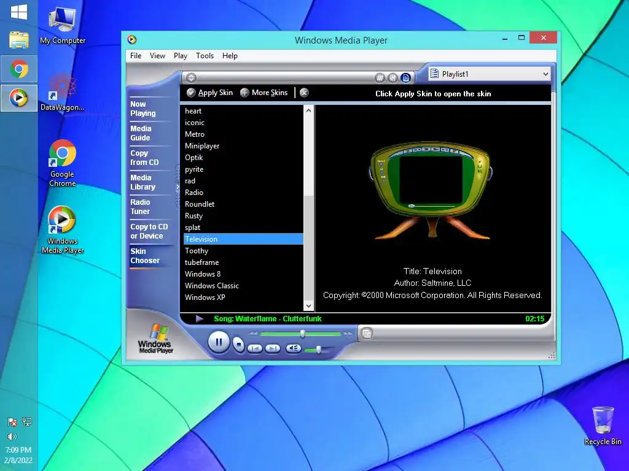
Task: Open the Media Library section
Action: click(143, 182)
